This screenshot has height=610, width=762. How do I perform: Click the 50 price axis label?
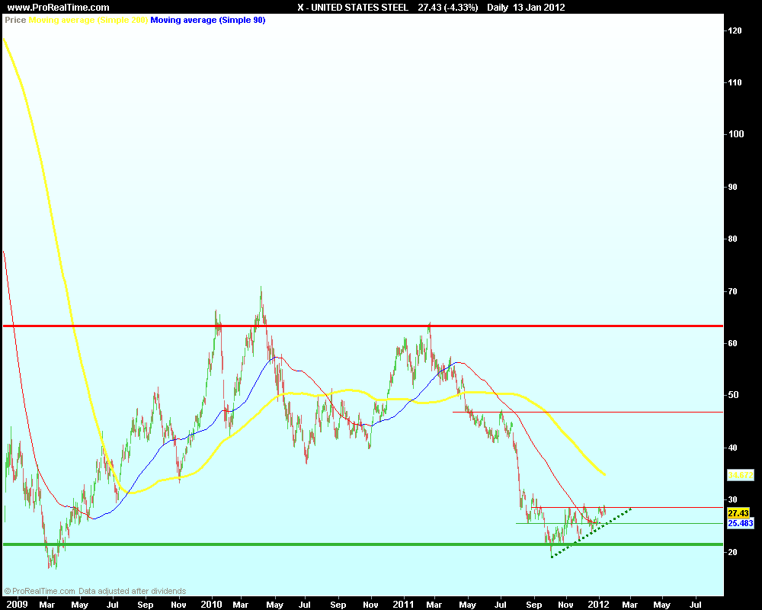coord(732,395)
